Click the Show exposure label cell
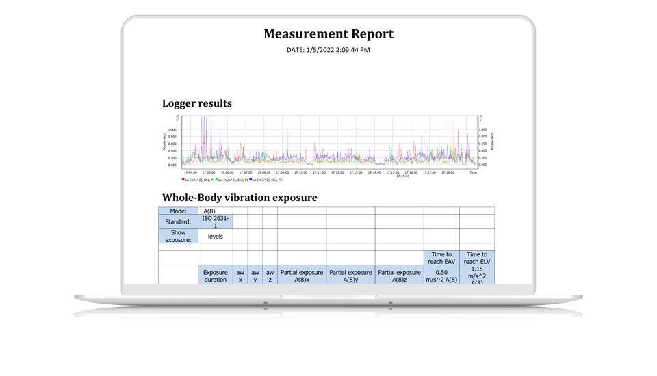Screen dimensions: 657x376 coord(179,236)
